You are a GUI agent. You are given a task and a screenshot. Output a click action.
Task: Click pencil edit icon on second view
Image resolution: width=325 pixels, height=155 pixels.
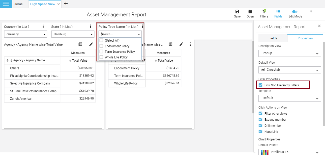(181, 44)
